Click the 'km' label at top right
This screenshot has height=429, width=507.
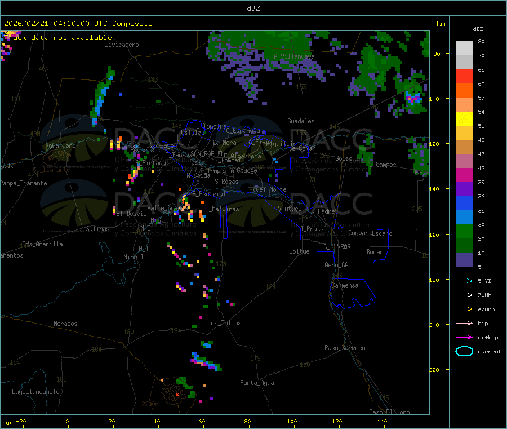[441, 24]
